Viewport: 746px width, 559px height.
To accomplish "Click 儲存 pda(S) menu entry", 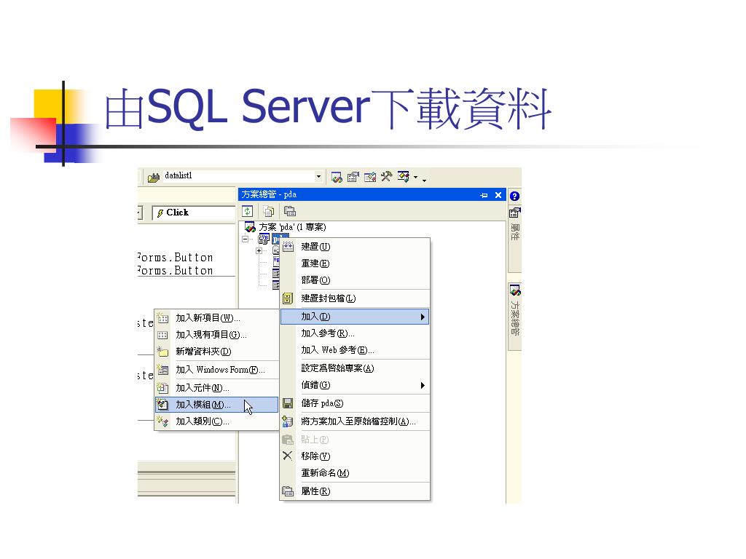I will point(355,403).
